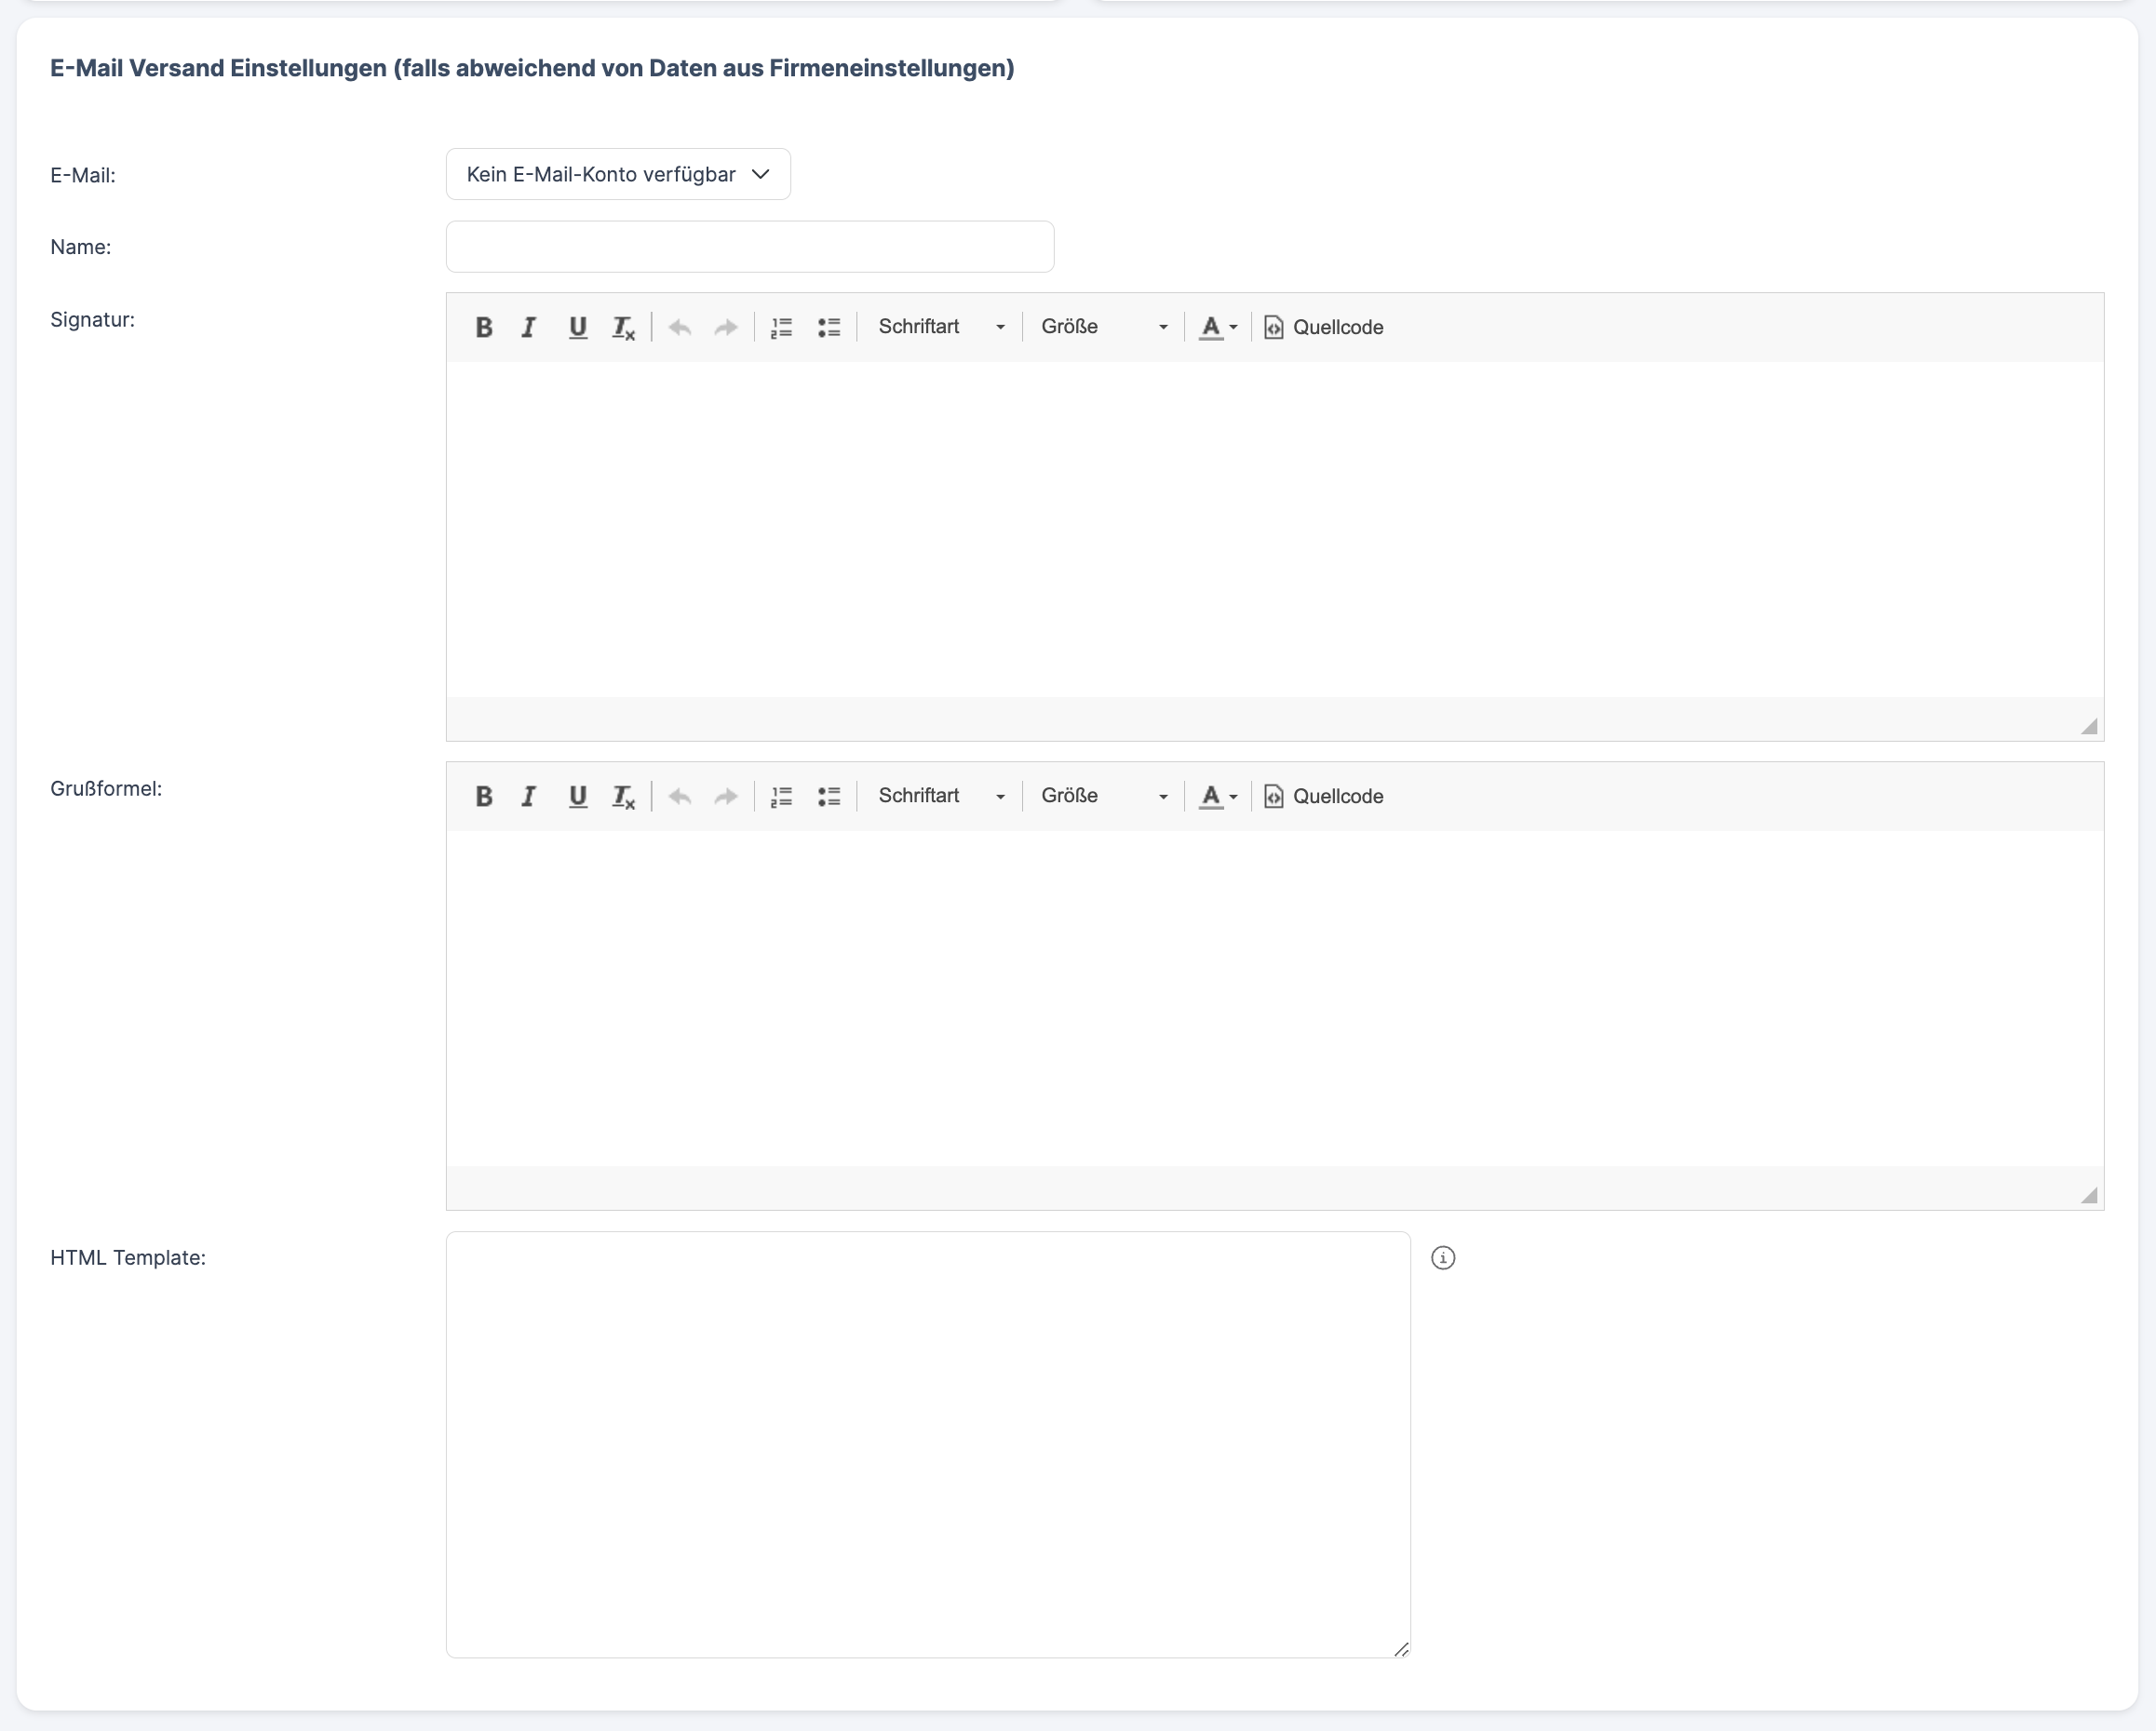
Task: Click underline icon in Grußformel editor
Action: [x=577, y=796]
